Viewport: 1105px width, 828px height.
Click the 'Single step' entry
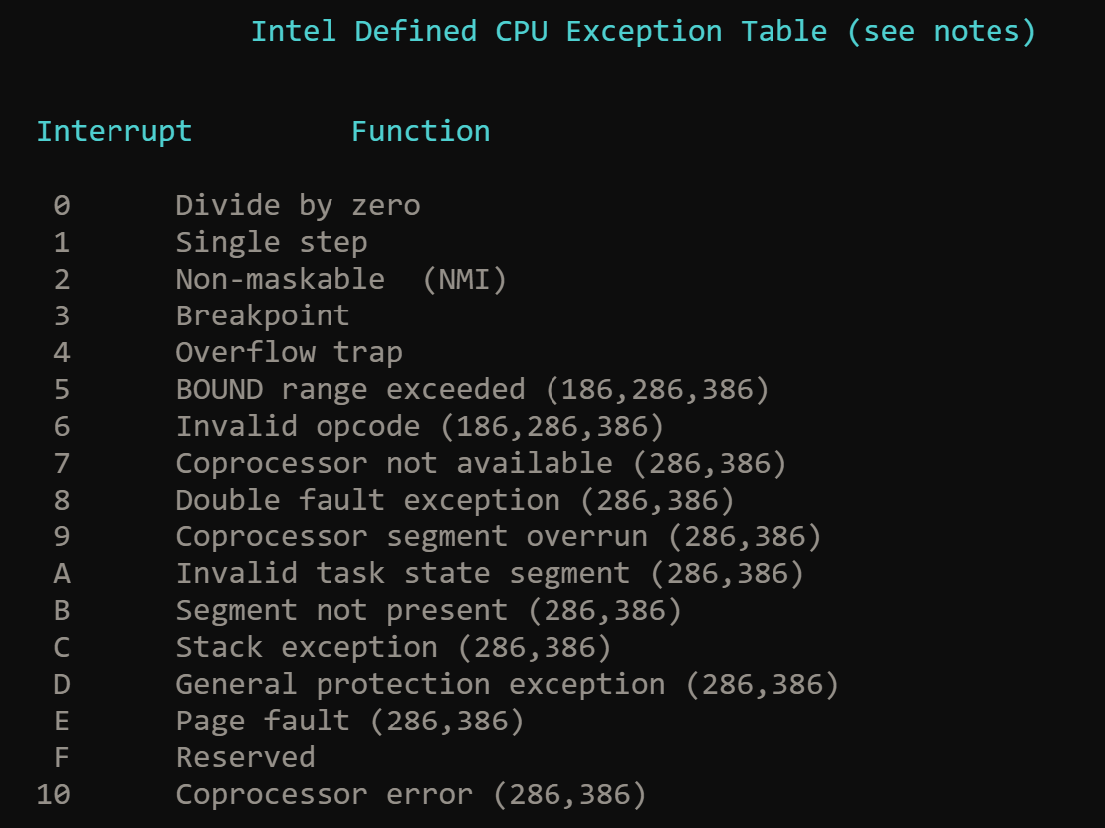[271, 242]
